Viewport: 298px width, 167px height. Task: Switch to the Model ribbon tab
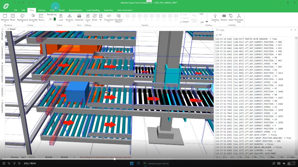click(62, 10)
